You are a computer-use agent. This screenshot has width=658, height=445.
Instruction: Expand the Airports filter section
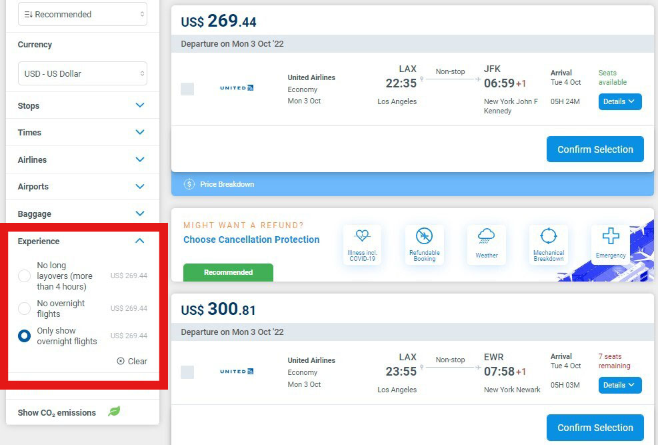83,186
